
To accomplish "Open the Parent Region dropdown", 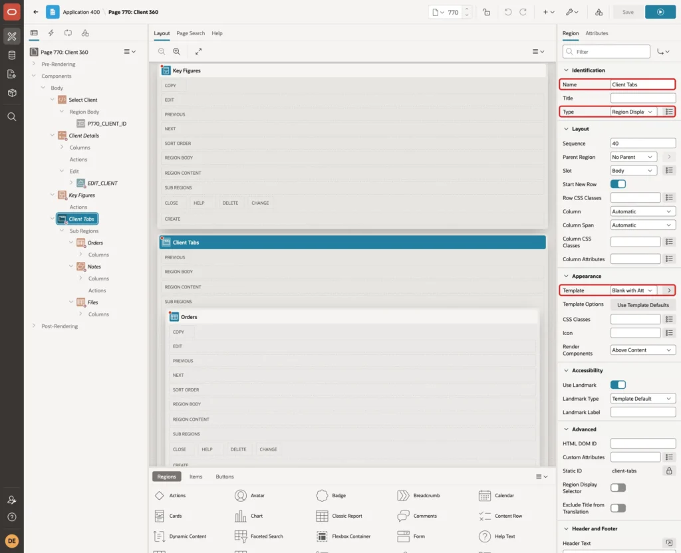I will (633, 157).
